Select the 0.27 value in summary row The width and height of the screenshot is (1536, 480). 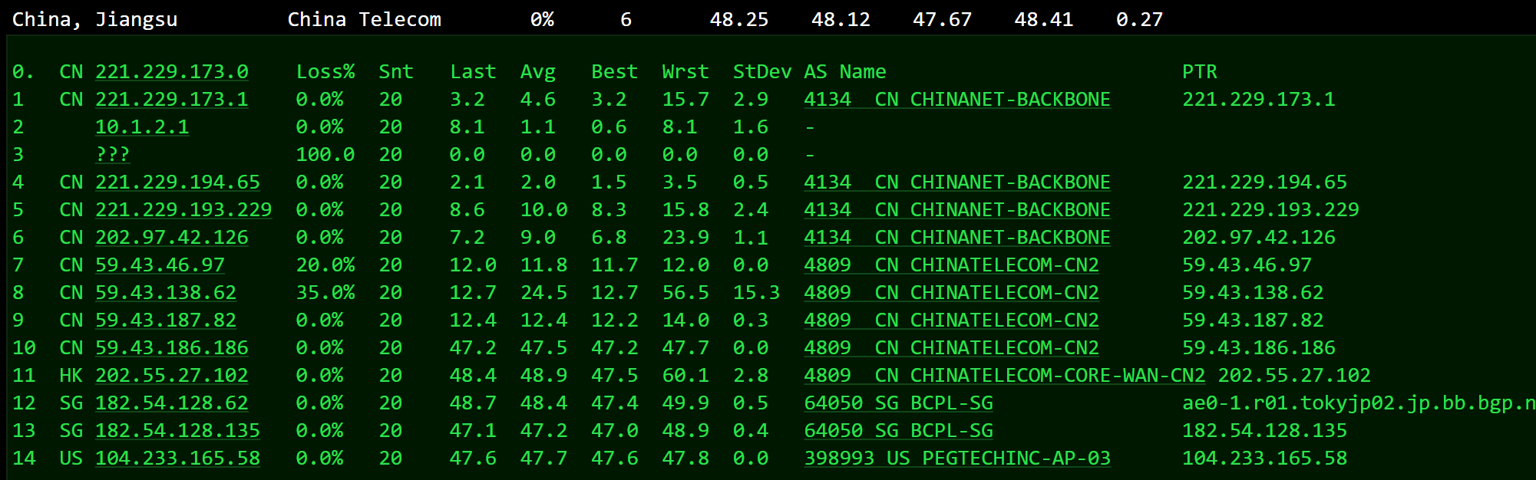1140,20
